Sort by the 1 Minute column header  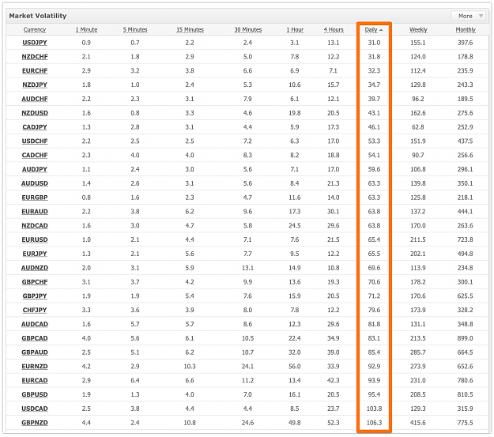click(x=86, y=29)
